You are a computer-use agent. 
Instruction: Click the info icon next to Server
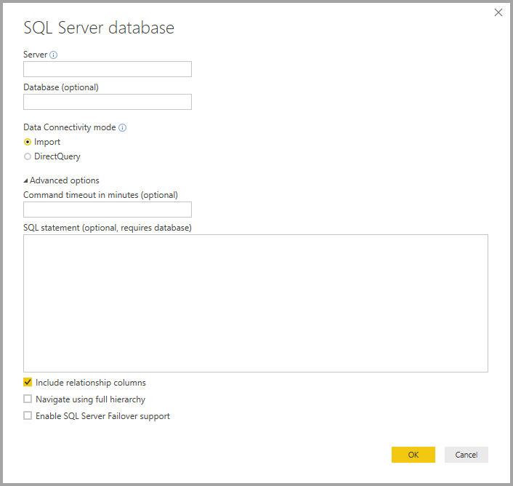coord(54,55)
